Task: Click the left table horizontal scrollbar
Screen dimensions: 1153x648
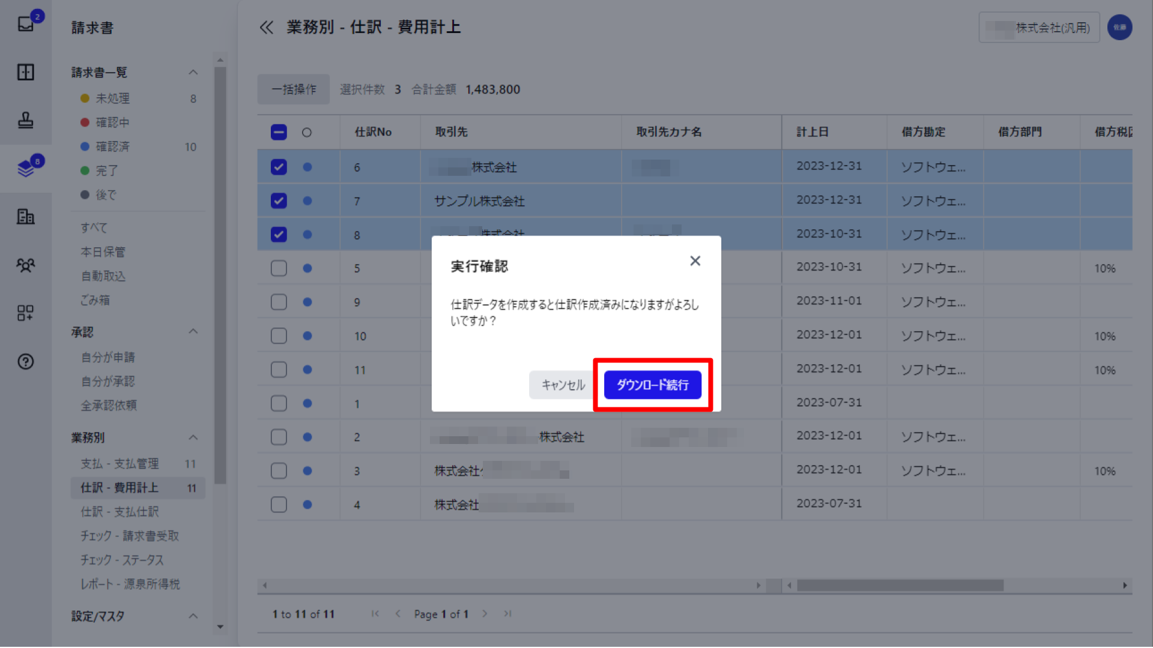Action: click(x=512, y=585)
